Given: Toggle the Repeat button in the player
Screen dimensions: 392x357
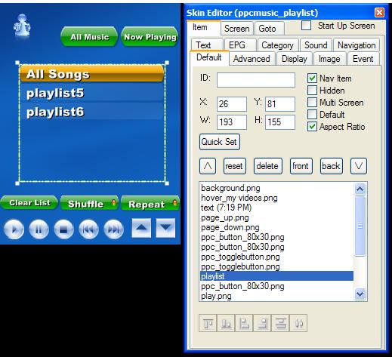Looking at the screenshot, I should (150, 204).
